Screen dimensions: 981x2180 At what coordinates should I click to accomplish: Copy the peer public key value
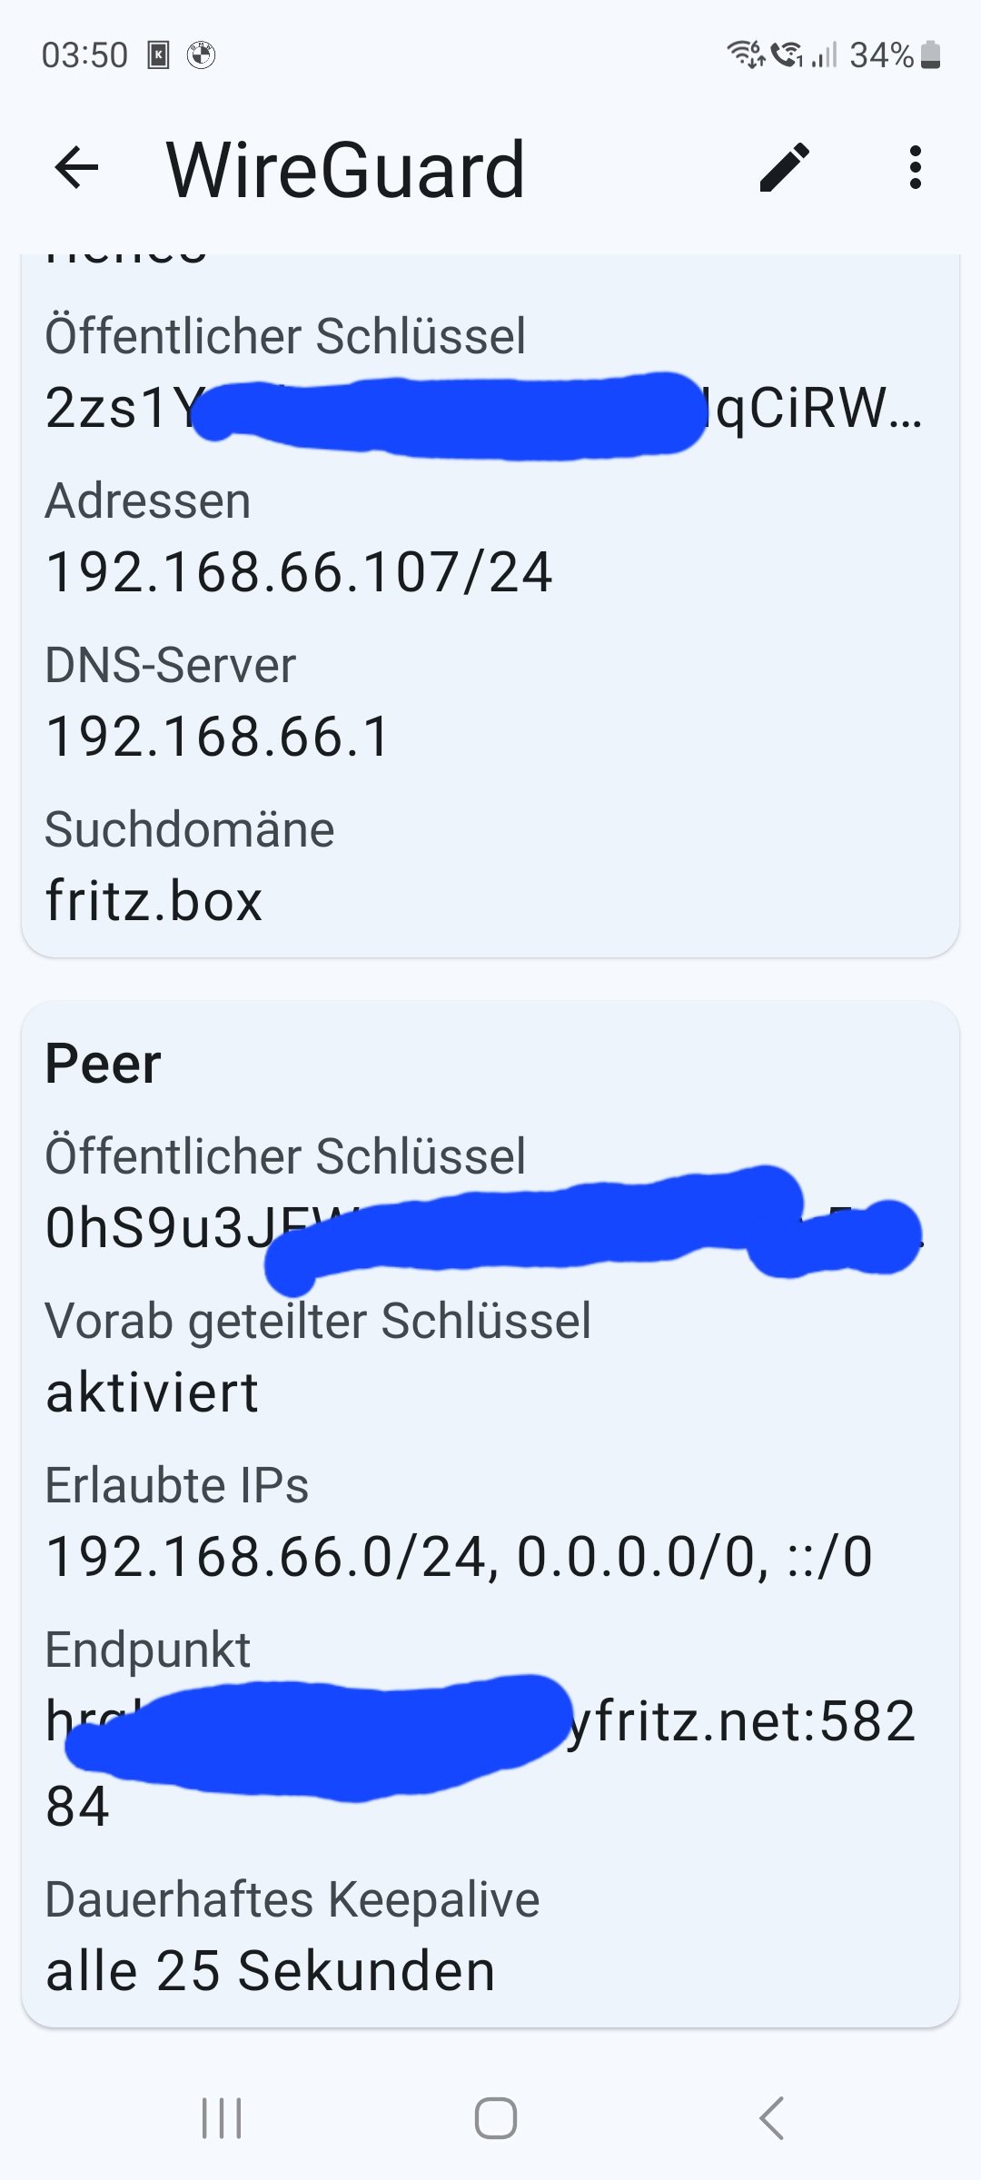pos(483,1229)
